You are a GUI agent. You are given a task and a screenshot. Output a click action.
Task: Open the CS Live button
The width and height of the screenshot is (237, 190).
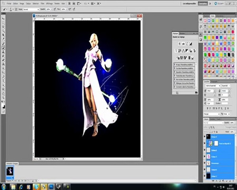coord(219,3)
